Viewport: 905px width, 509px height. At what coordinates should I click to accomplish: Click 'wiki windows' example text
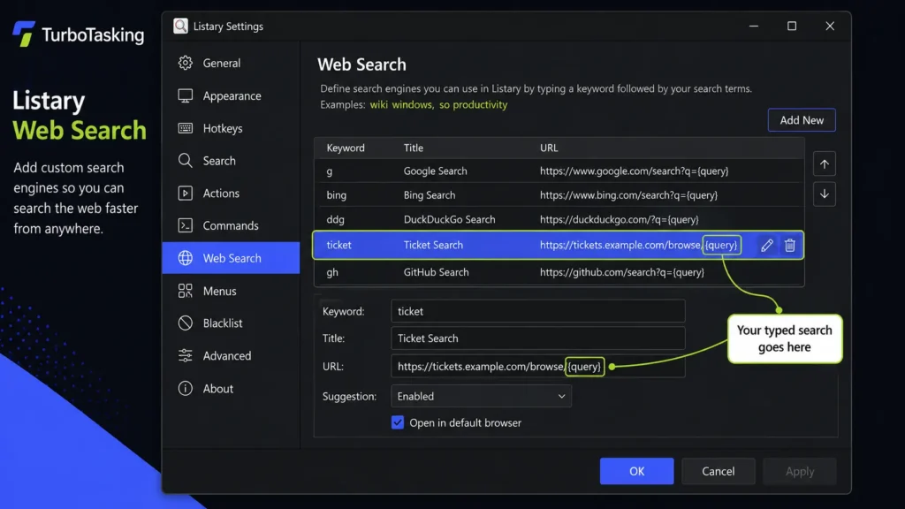coord(402,104)
